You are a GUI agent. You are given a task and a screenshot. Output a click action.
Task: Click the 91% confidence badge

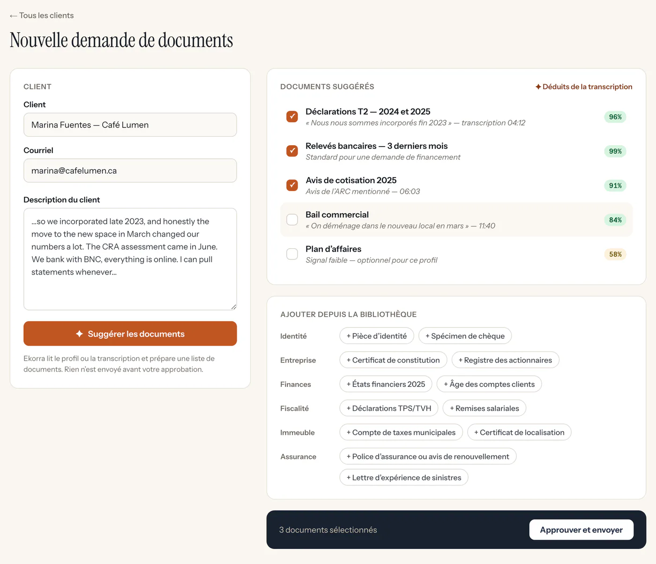point(615,186)
